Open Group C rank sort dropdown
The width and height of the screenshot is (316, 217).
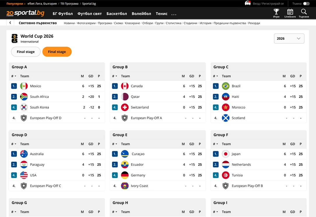point(216,76)
